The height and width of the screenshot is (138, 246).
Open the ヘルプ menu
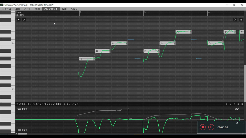pos(74,9)
